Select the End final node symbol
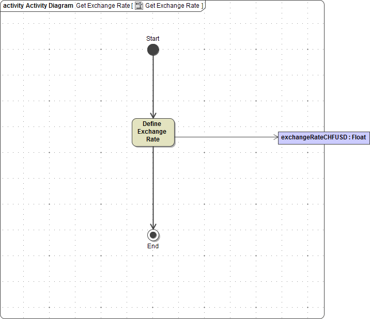The width and height of the screenshot is (370, 319). pyautogui.click(x=153, y=235)
